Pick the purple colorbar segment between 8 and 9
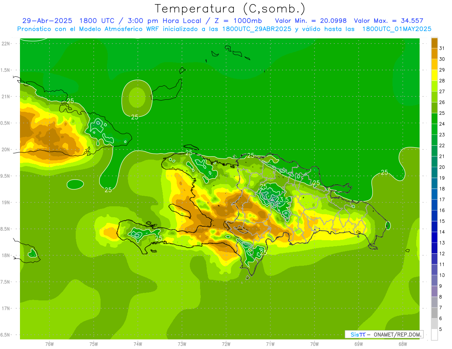Screen dimensions: 452x349 click(434, 292)
